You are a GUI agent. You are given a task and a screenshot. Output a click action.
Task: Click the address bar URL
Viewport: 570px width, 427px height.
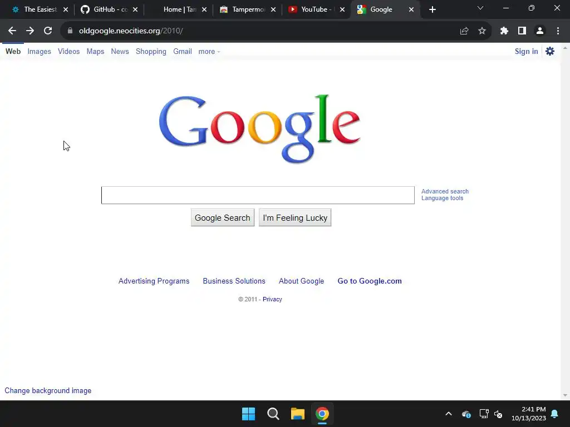coord(131,31)
